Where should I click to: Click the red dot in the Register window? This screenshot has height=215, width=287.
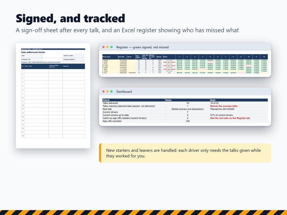(x=103, y=47)
